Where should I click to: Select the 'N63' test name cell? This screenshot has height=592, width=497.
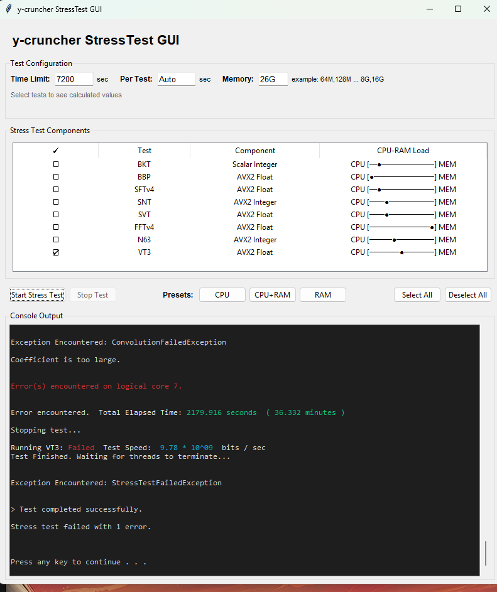click(144, 239)
